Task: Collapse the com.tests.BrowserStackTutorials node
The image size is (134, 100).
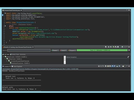Action: pos(7,61)
